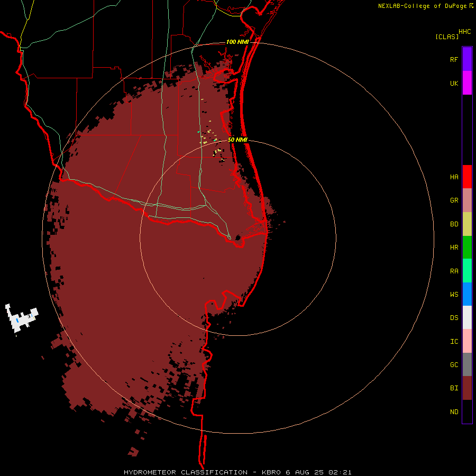Screen dimensions: 476x476
Task: Click the 'WS' legend label
Action: (454, 295)
